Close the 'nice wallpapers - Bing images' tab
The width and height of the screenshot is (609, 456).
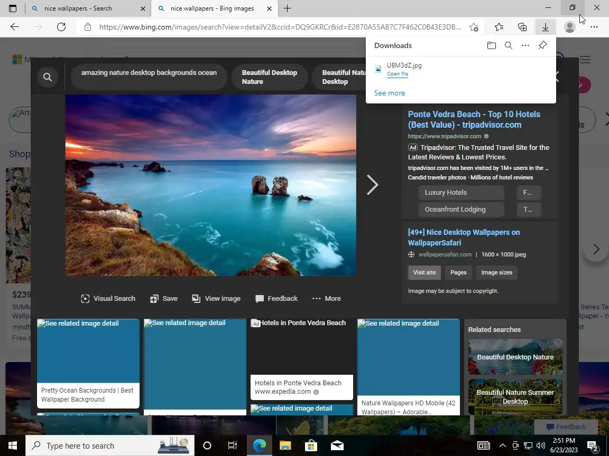(x=269, y=8)
